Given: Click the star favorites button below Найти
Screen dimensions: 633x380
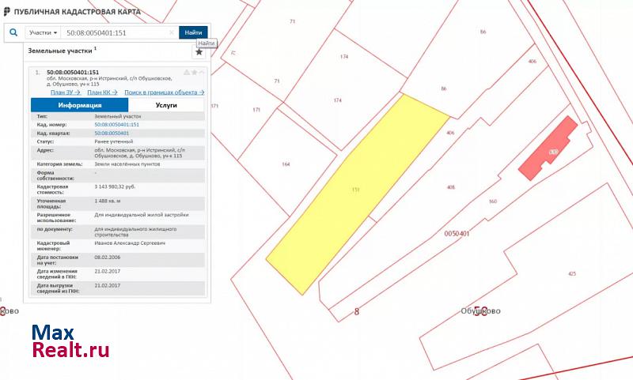Looking at the screenshot, I should 199,52.
